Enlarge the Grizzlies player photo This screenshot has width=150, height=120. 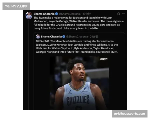pyautogui.click(x=79, y=82)
